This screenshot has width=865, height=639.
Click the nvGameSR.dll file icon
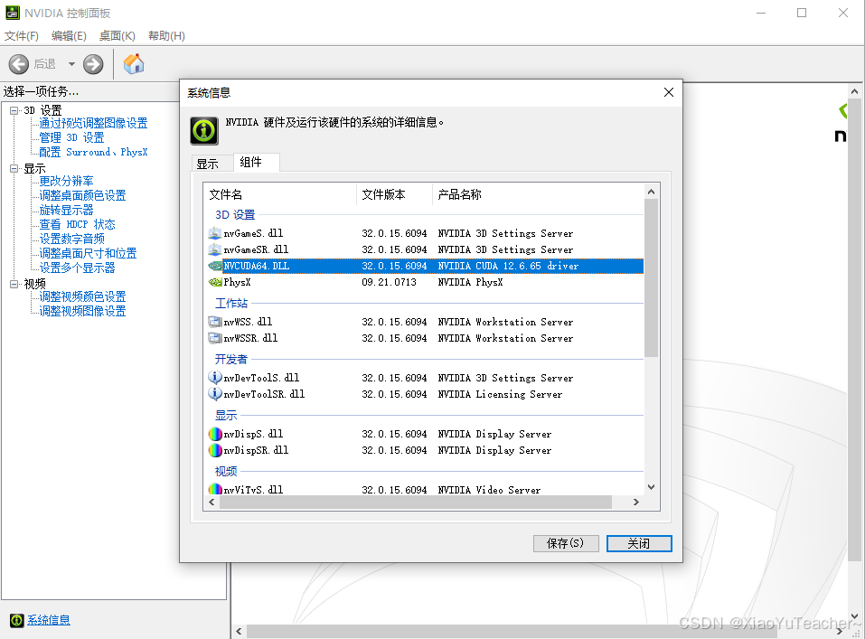tap(214, 249)
